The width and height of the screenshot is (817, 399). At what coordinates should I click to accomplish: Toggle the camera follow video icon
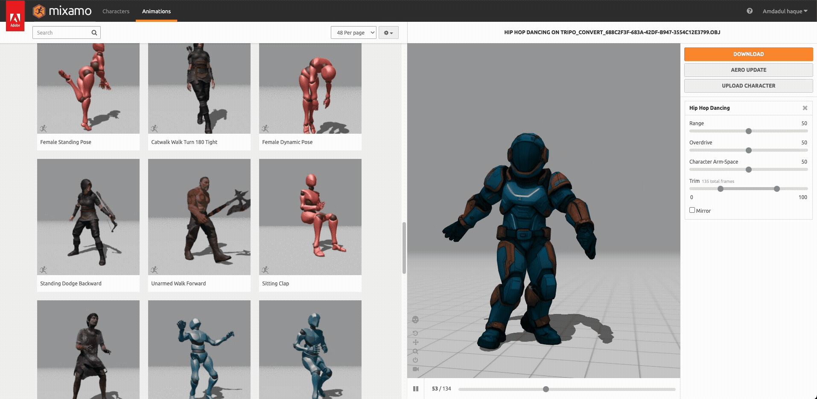(x=415, y=369)
